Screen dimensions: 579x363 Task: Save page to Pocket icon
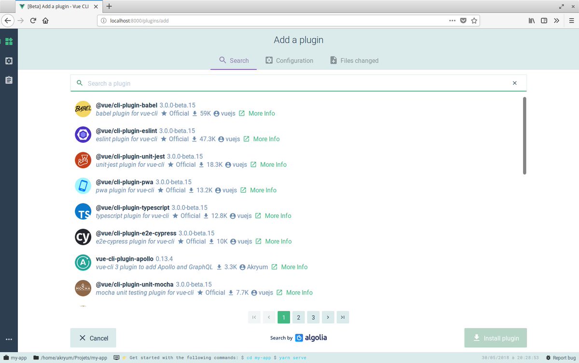(463, 21)
